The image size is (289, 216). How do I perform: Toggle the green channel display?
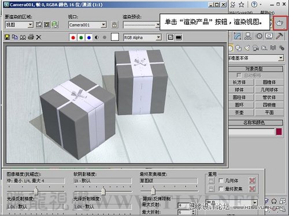tap(81, 38)
